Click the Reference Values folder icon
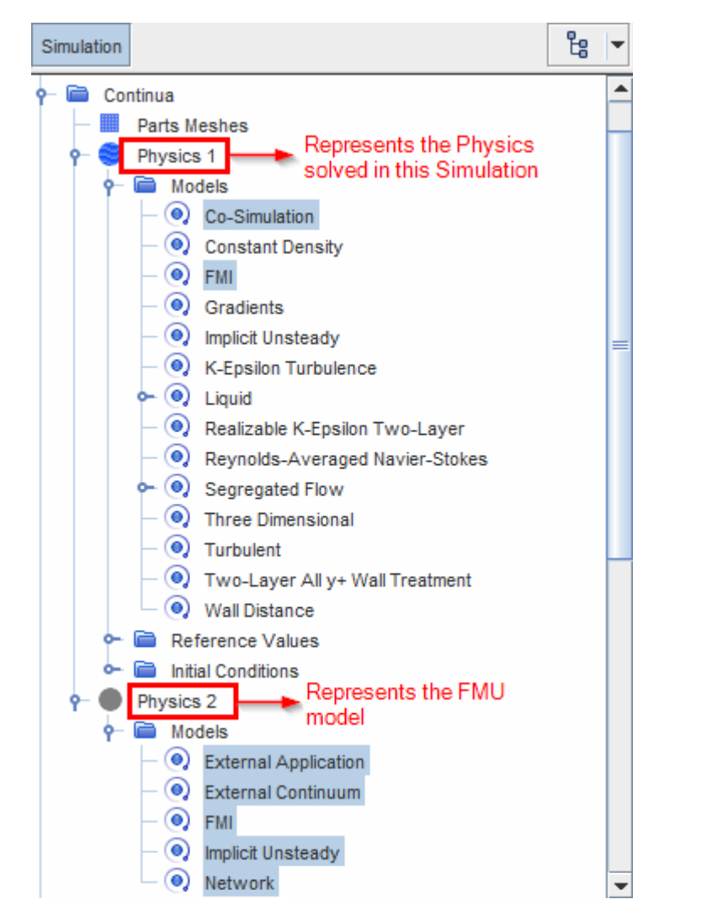 (x=145, y=639)
